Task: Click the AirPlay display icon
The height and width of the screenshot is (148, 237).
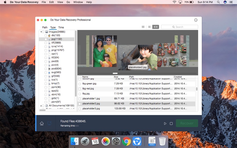Action: tap(180, 2)
